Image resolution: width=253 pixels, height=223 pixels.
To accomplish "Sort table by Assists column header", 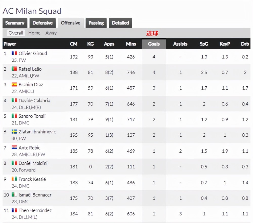I will pos(180,44).
